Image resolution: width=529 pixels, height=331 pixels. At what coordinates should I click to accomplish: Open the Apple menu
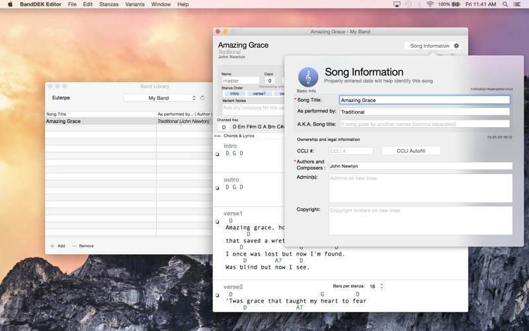(x=10, y=4)
